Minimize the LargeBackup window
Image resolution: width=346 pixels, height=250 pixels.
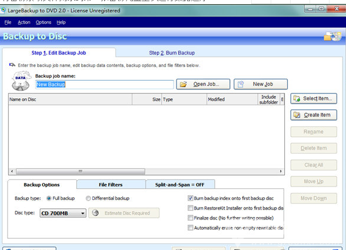click(311, 9)
